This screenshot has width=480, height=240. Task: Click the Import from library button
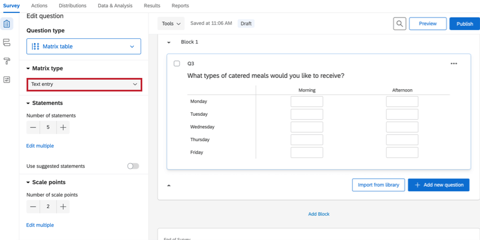pos(378,185)
